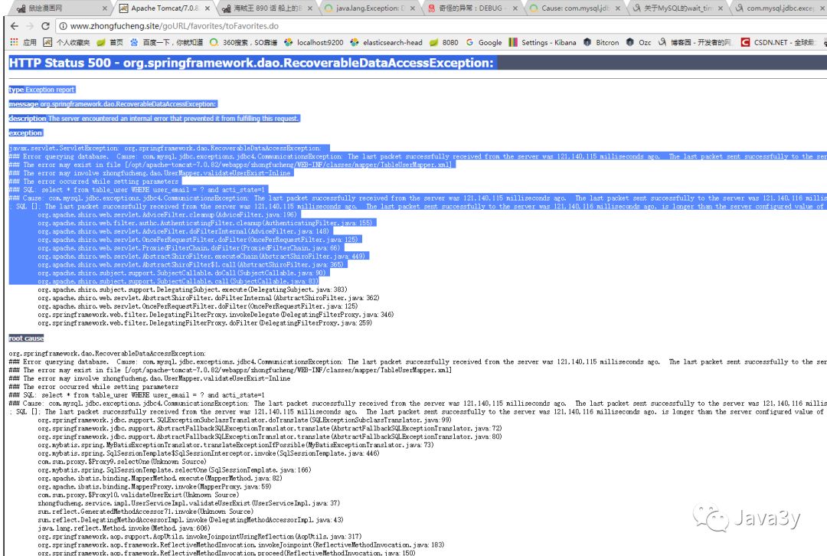Screen dimensions: 827x556
Task: Click the highlighted 'UserMapper.validateUserExist-Inline' line
Action: (x=152, y=173)
